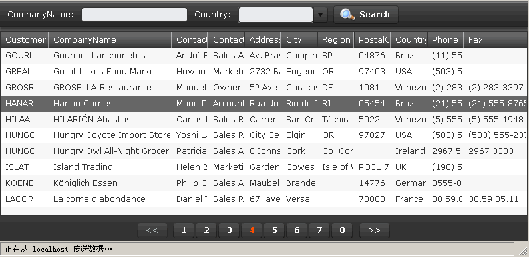Select the Gourmet Lanchonetes row
This screenshot has width=529, height=257.
click(264, 56)
